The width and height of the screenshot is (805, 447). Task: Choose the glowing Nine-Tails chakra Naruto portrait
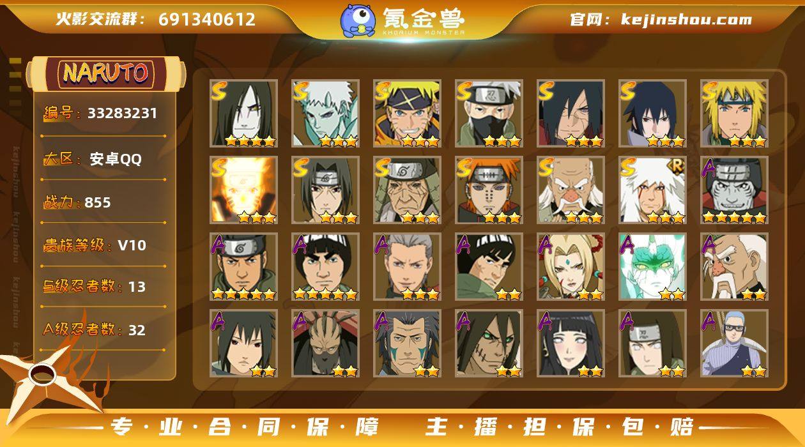pyautogui.click(x=243, y=190)
